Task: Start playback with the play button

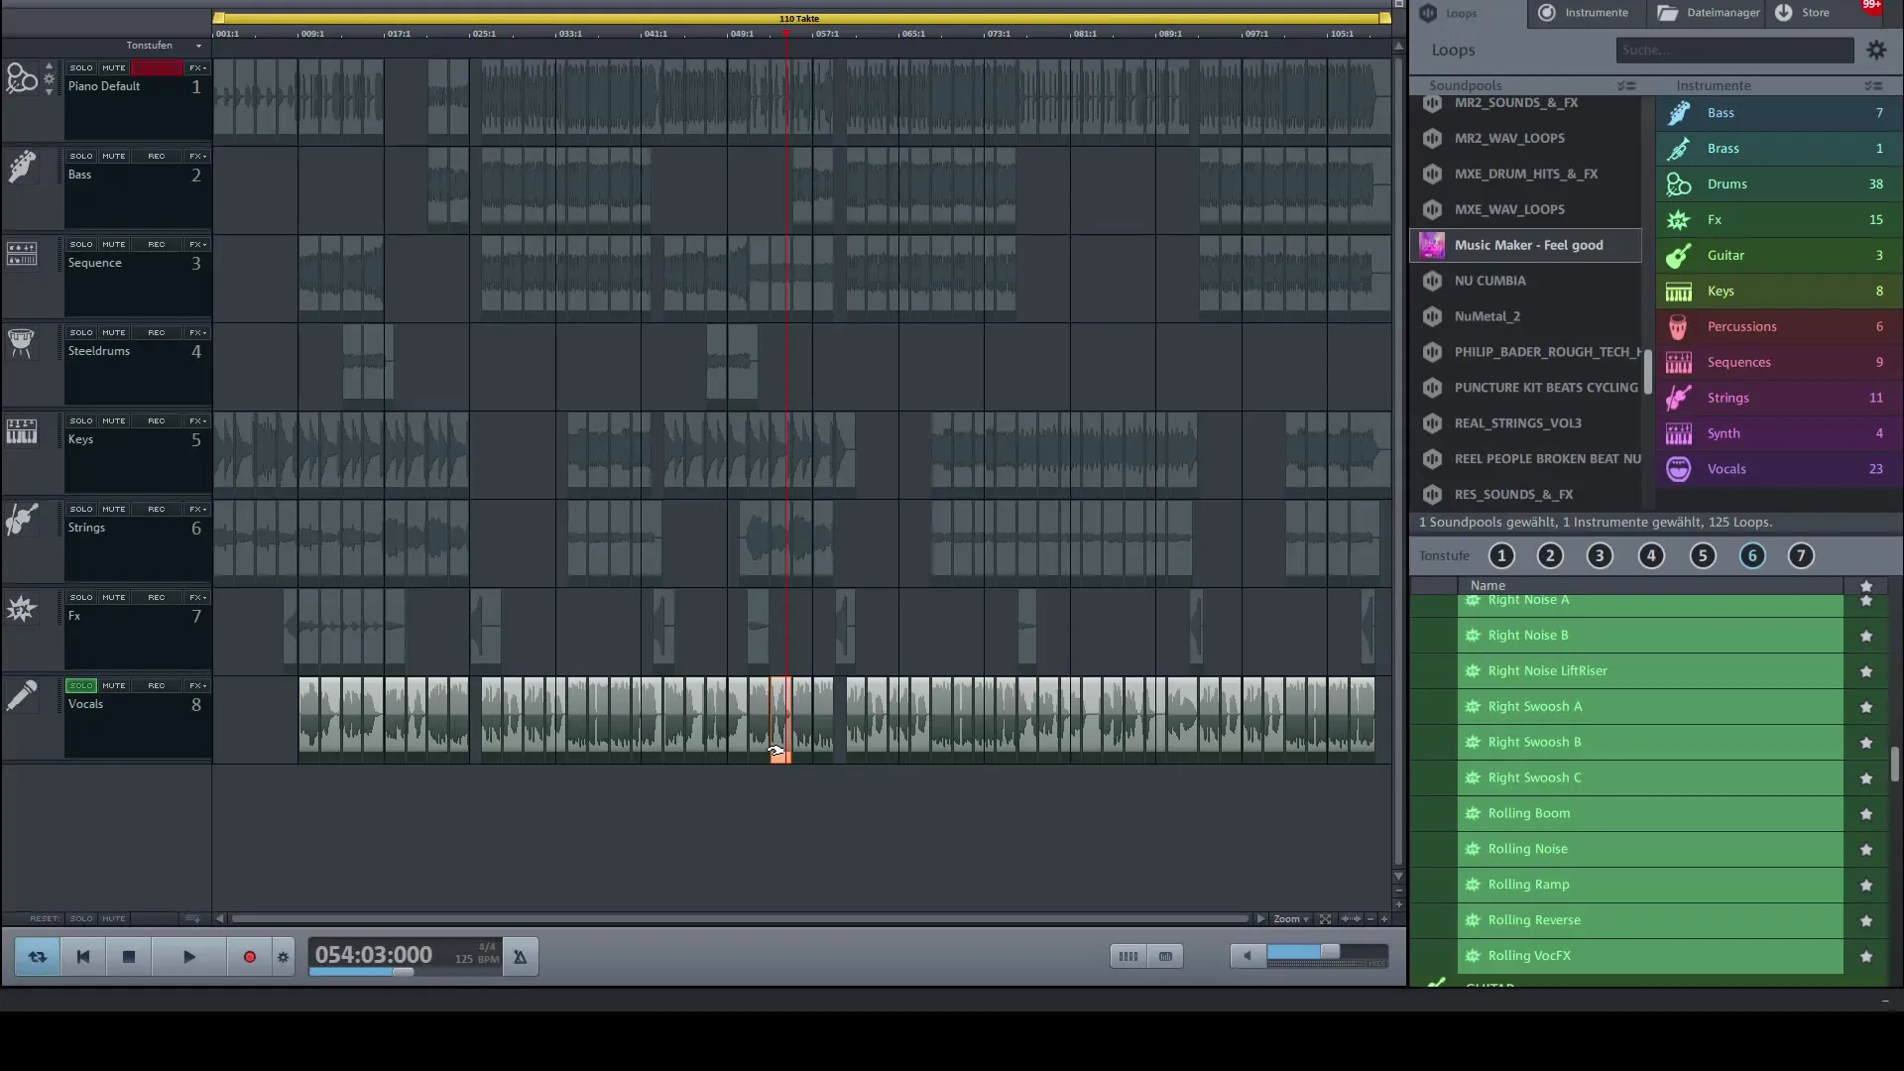Action: tap(188, 957)
